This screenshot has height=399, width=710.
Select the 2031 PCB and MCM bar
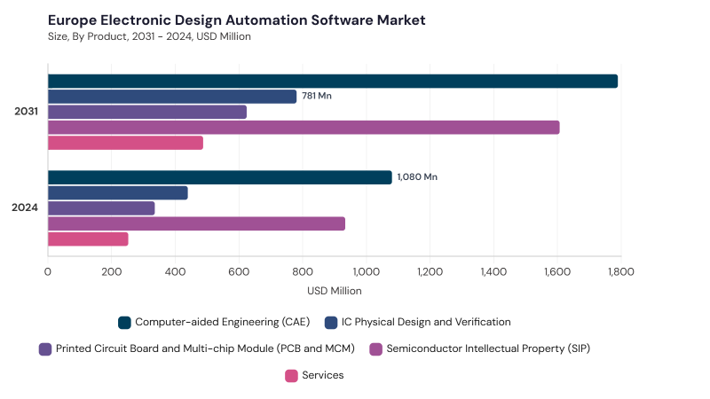click(147, 112)
